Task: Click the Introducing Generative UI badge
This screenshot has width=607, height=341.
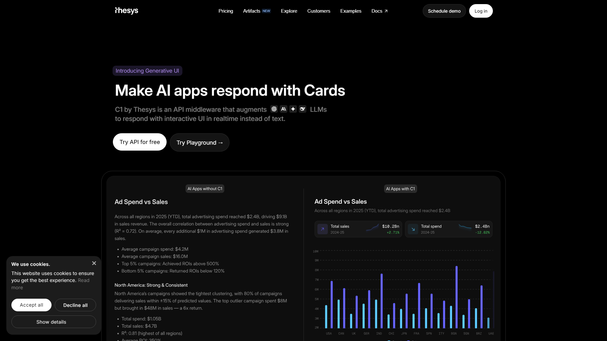Action: [x=147, y=71]
